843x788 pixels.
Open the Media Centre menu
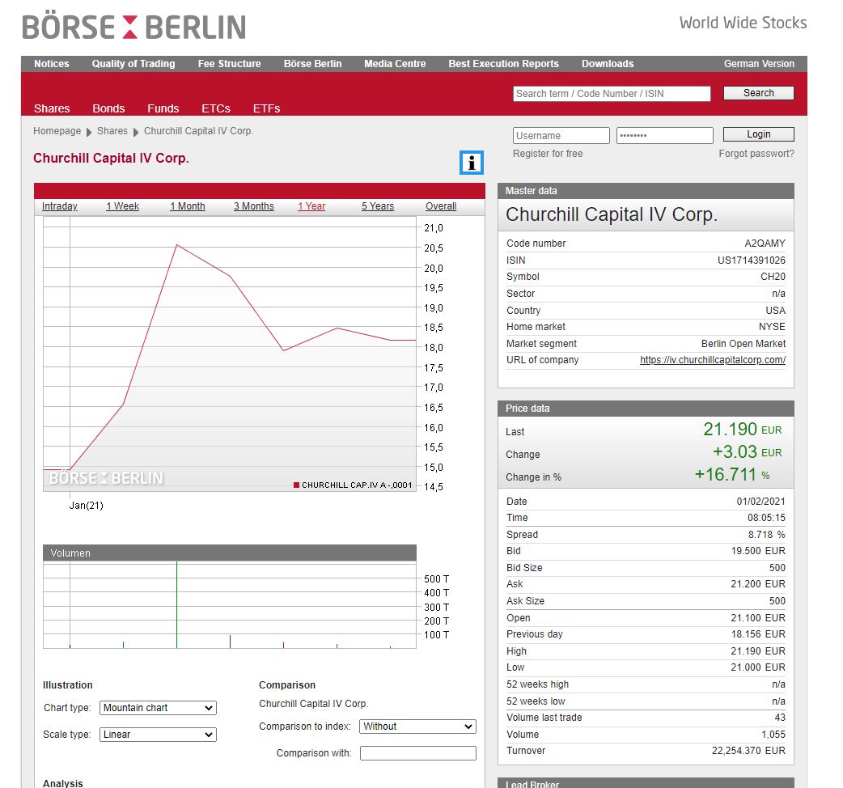pos(395,64)
